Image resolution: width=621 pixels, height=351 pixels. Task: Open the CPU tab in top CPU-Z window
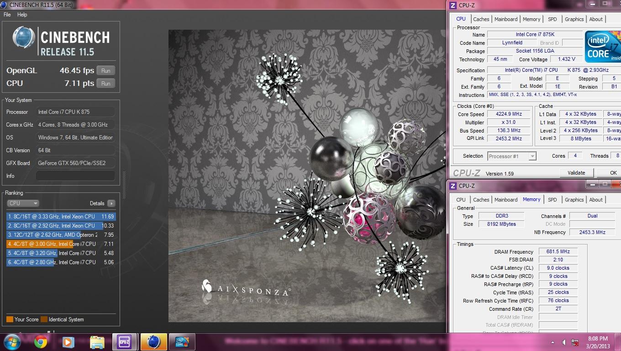tap(461, 19)
